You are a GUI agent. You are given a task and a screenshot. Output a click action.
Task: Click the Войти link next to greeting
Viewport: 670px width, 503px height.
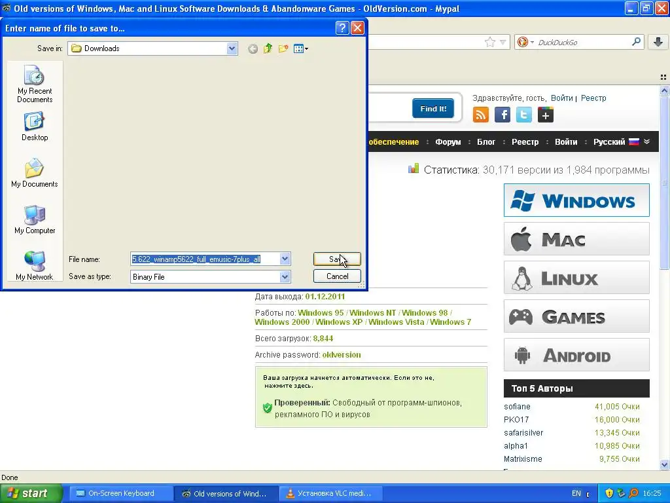[561, 98]
